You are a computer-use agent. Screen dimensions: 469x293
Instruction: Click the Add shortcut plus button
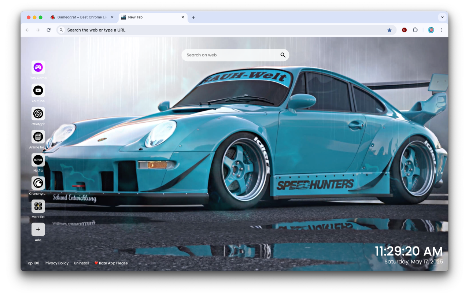point(38,229)
